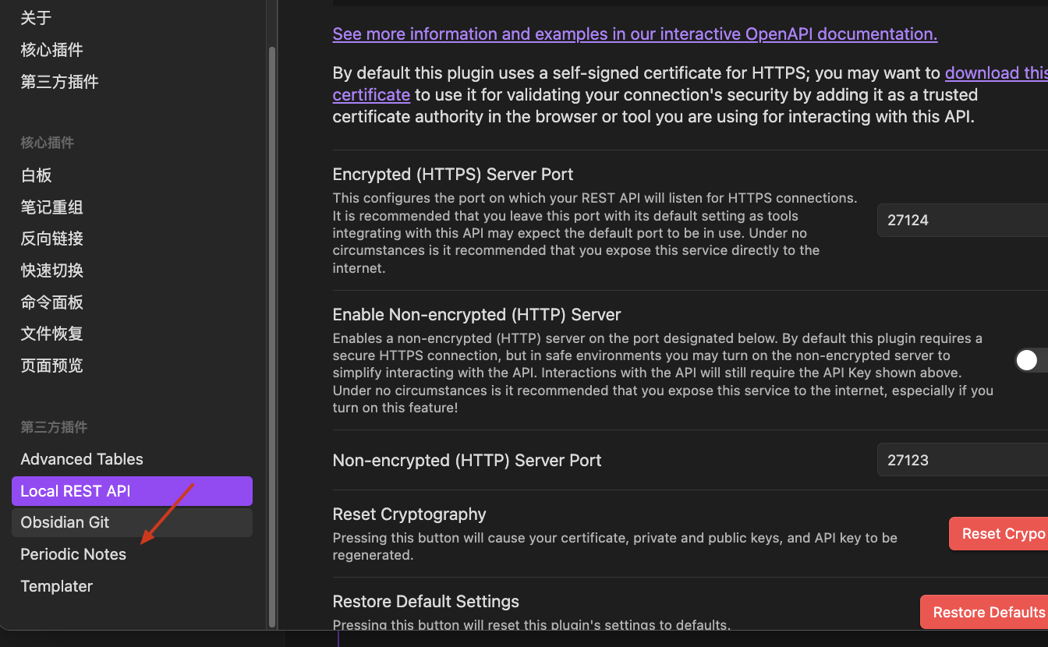Click the HTTP server port field 27123
This screenshot has width=1048, height=647.
point(962,460)
